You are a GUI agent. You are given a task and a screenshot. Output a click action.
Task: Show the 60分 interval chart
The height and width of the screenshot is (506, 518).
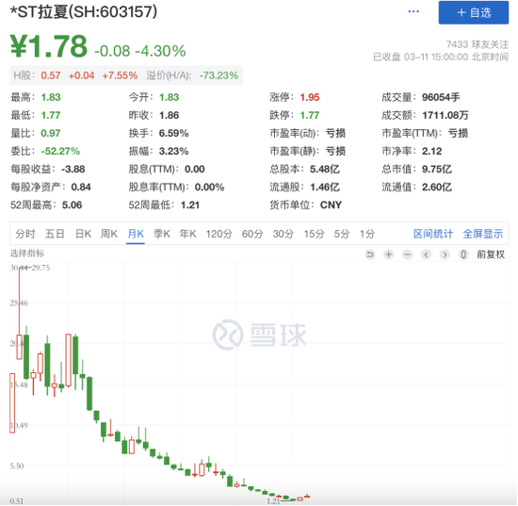click(252, 234)
